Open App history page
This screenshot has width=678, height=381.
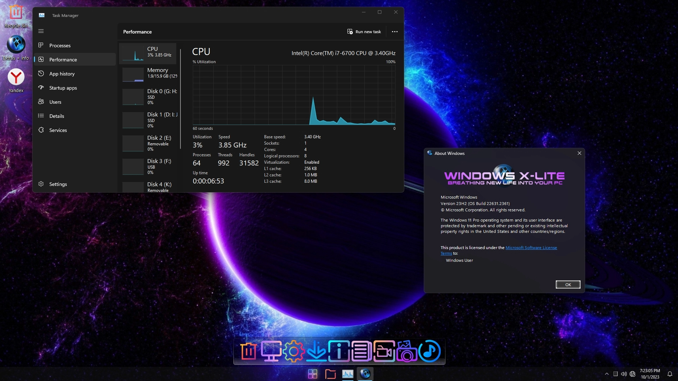62,74
